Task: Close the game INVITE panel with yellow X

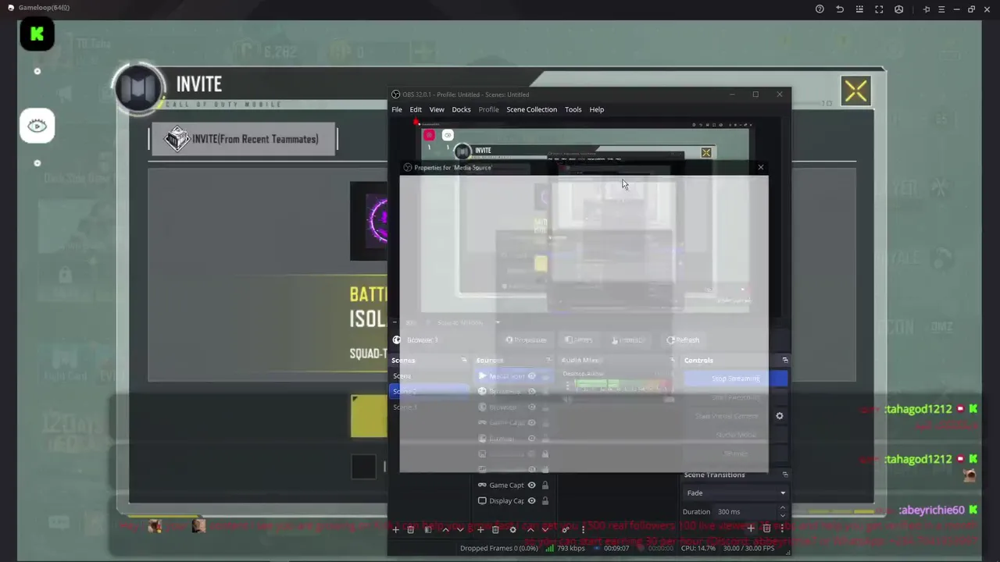Action: (x=856, y=91)
